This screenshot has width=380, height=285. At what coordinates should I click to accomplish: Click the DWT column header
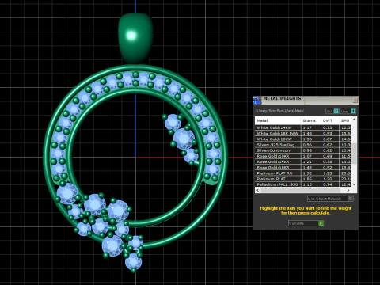(329, 120)
